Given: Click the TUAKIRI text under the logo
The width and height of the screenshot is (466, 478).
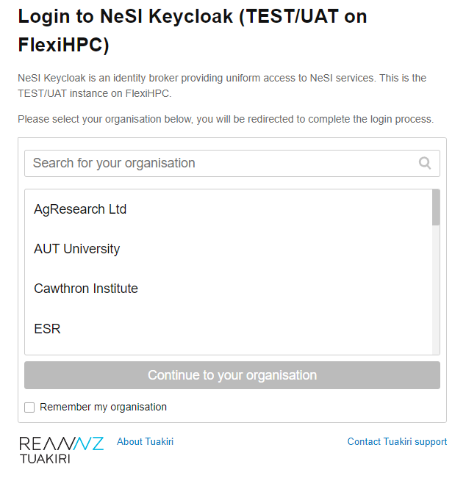Looking at the screenshot, I should pyautogui.click(x=45, y=459).
